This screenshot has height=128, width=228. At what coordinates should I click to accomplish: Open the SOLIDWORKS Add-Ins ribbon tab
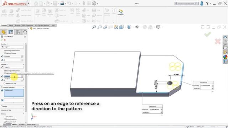42,25
